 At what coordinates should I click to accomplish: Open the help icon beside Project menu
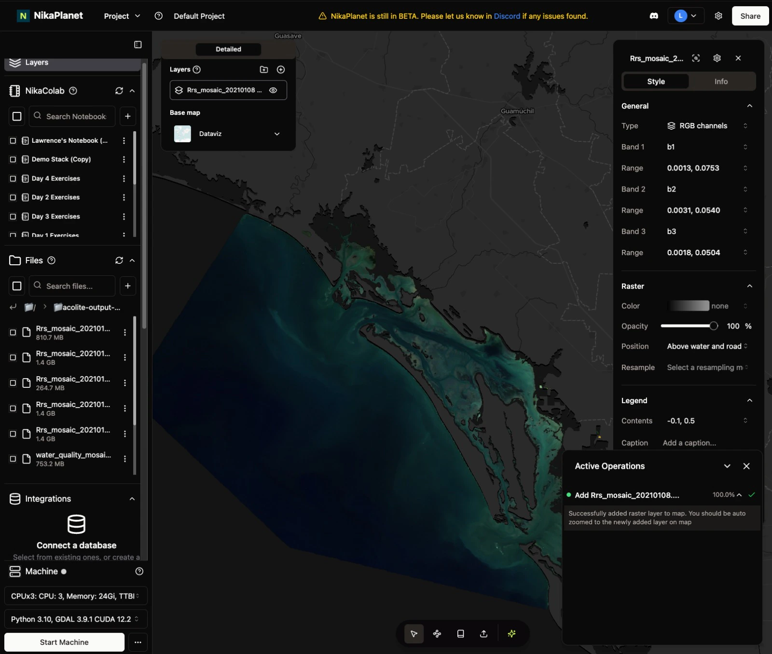158,16
